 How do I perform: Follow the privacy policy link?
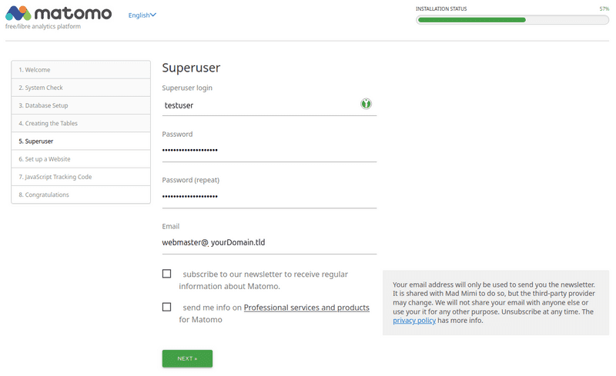(414, 321)
